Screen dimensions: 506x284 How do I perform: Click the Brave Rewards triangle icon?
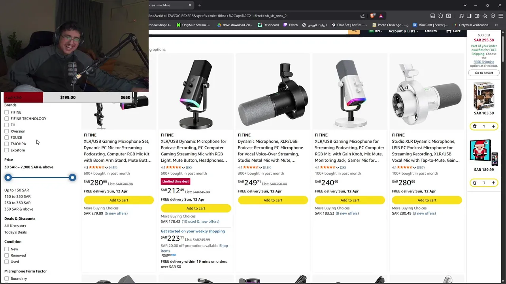click(x=381, y=16)
